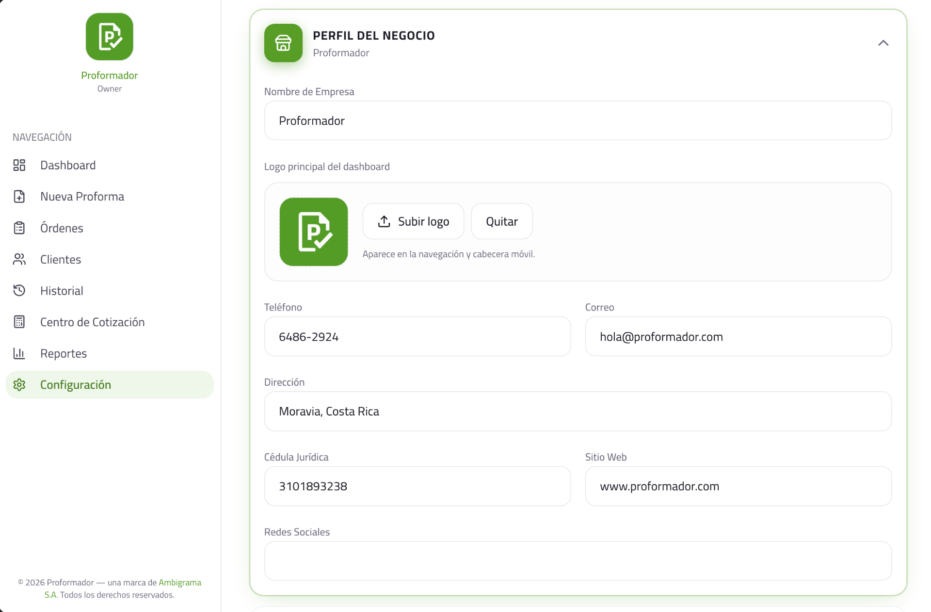This screenshot has height=612, width=931.
Task: Click 'Aparece en la navegación y cabecera móvil.' hint
Action: [x=449, y=254]
